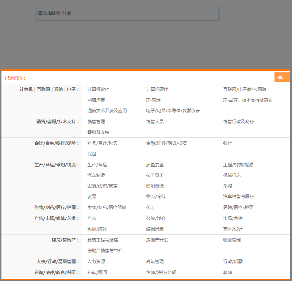Choose 销售行政及商务

[238, 122]
